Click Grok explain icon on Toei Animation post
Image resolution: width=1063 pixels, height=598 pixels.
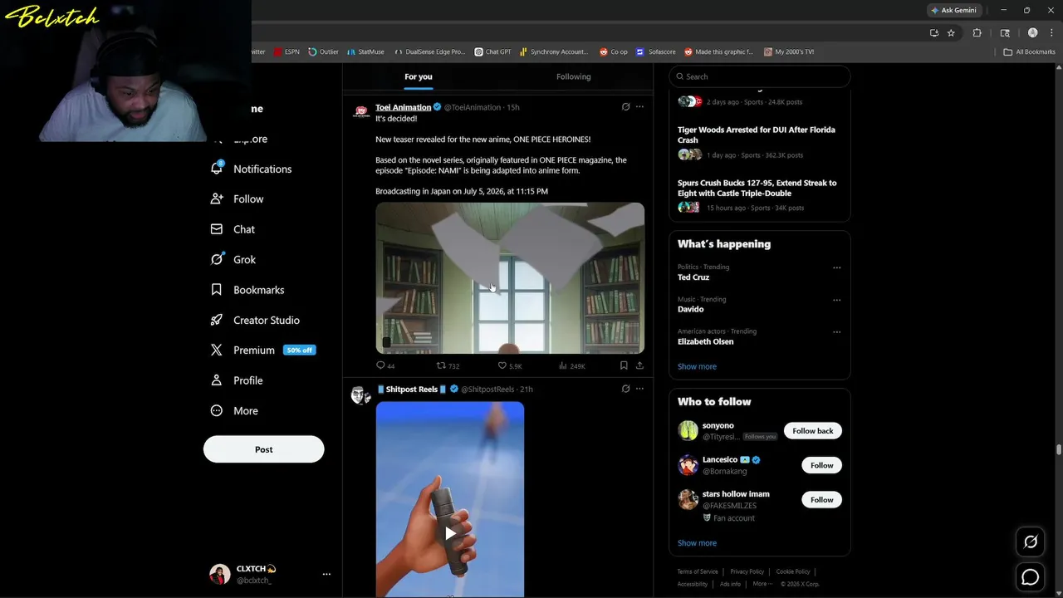[x=625, y=107]
